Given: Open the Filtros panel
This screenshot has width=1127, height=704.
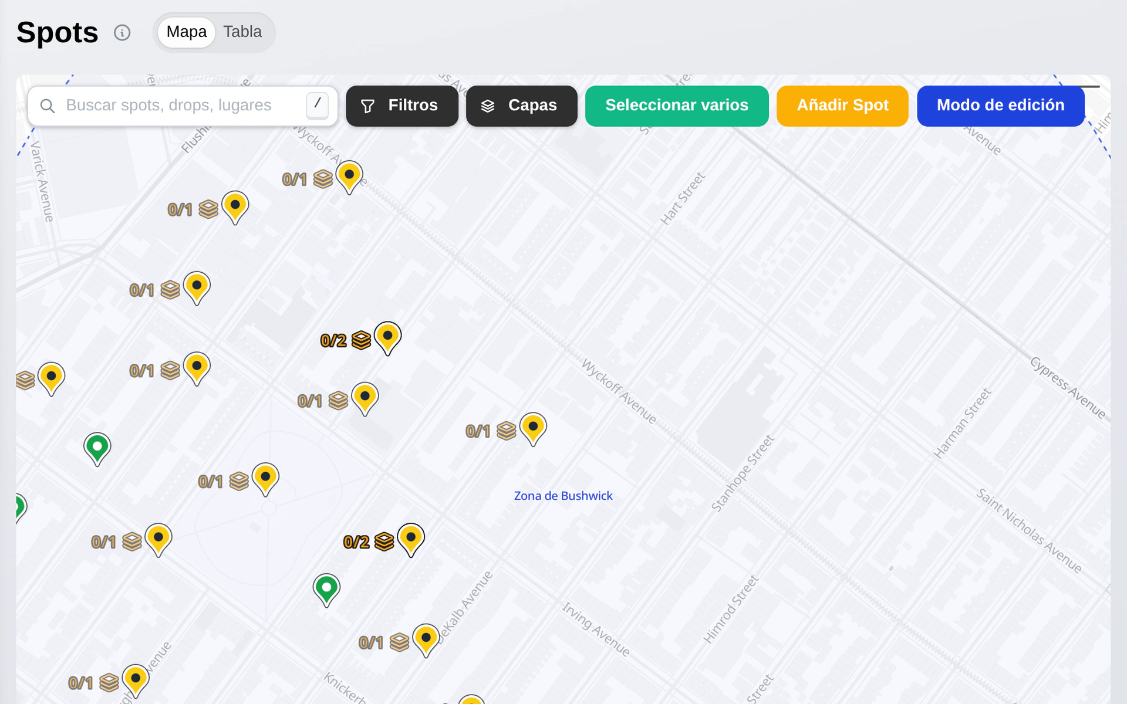Looking at the screenshot, I should click(402, 106).
